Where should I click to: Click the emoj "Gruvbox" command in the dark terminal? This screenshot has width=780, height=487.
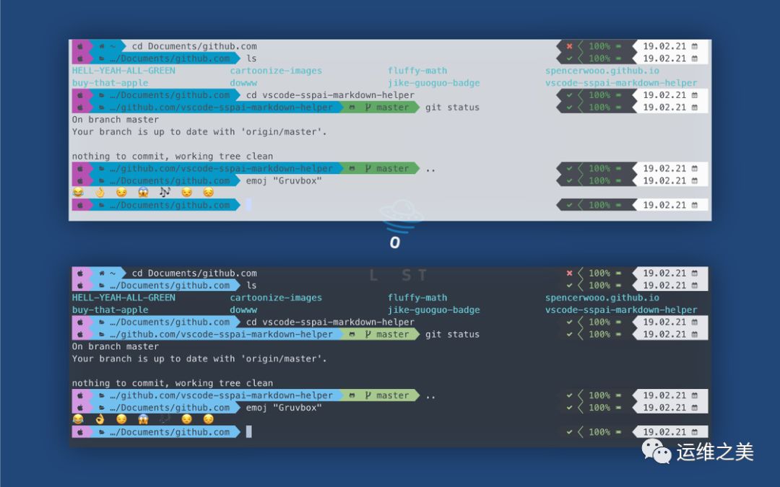284,408
